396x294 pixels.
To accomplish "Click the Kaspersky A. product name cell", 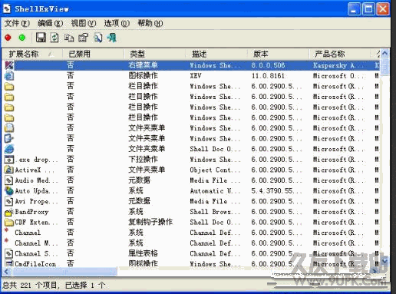I will (x=338, y=65).
